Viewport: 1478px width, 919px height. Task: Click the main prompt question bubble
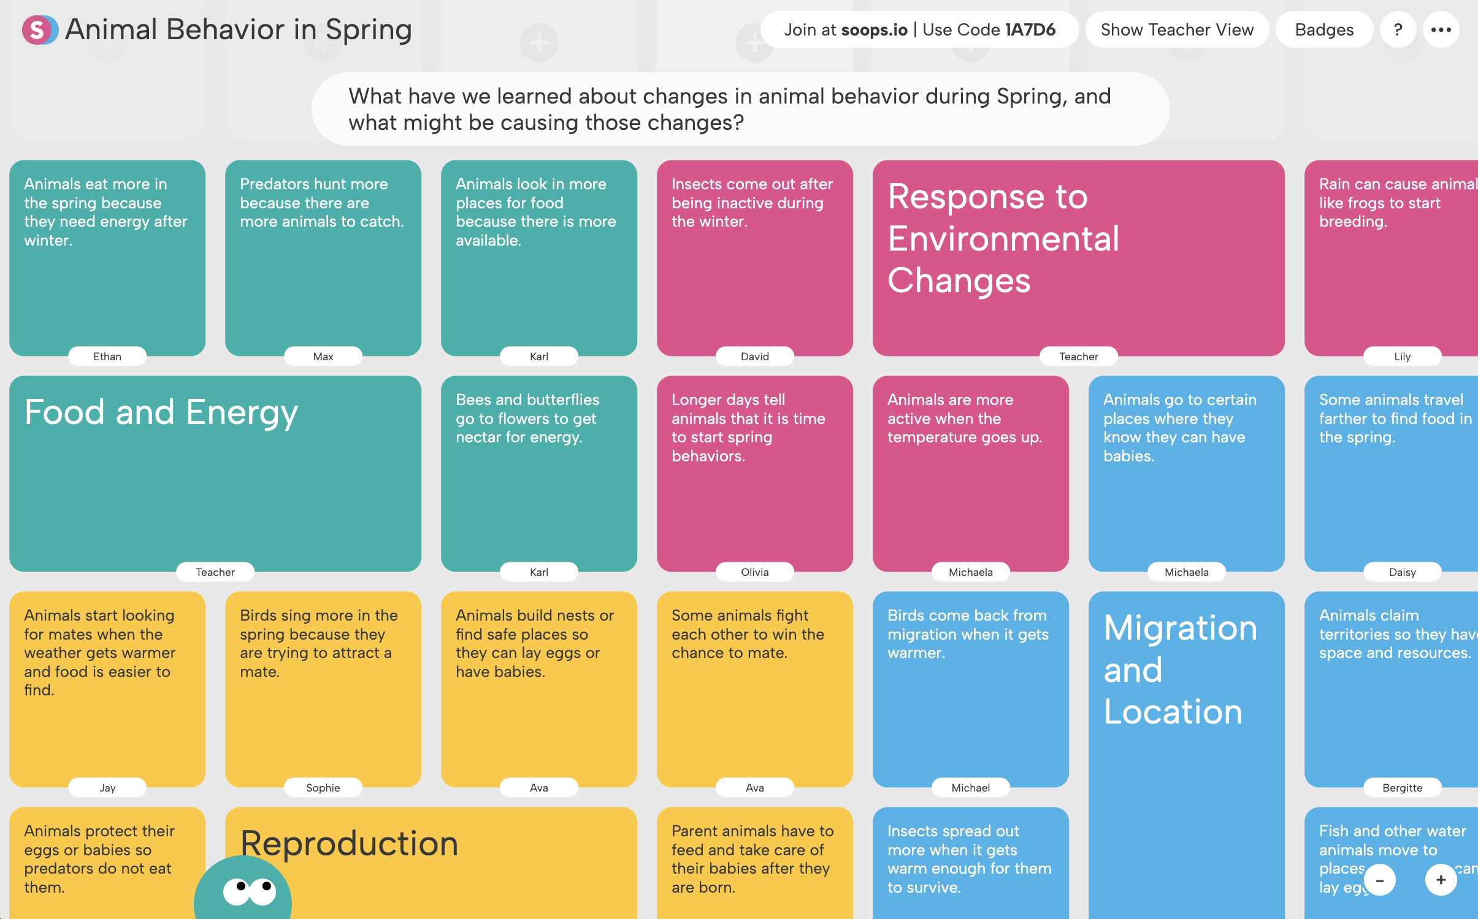pyautogui.click(x=740, y=109)
